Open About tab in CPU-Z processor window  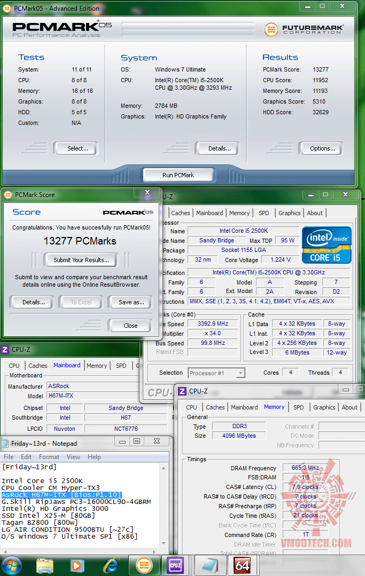[x=315, y=213]
